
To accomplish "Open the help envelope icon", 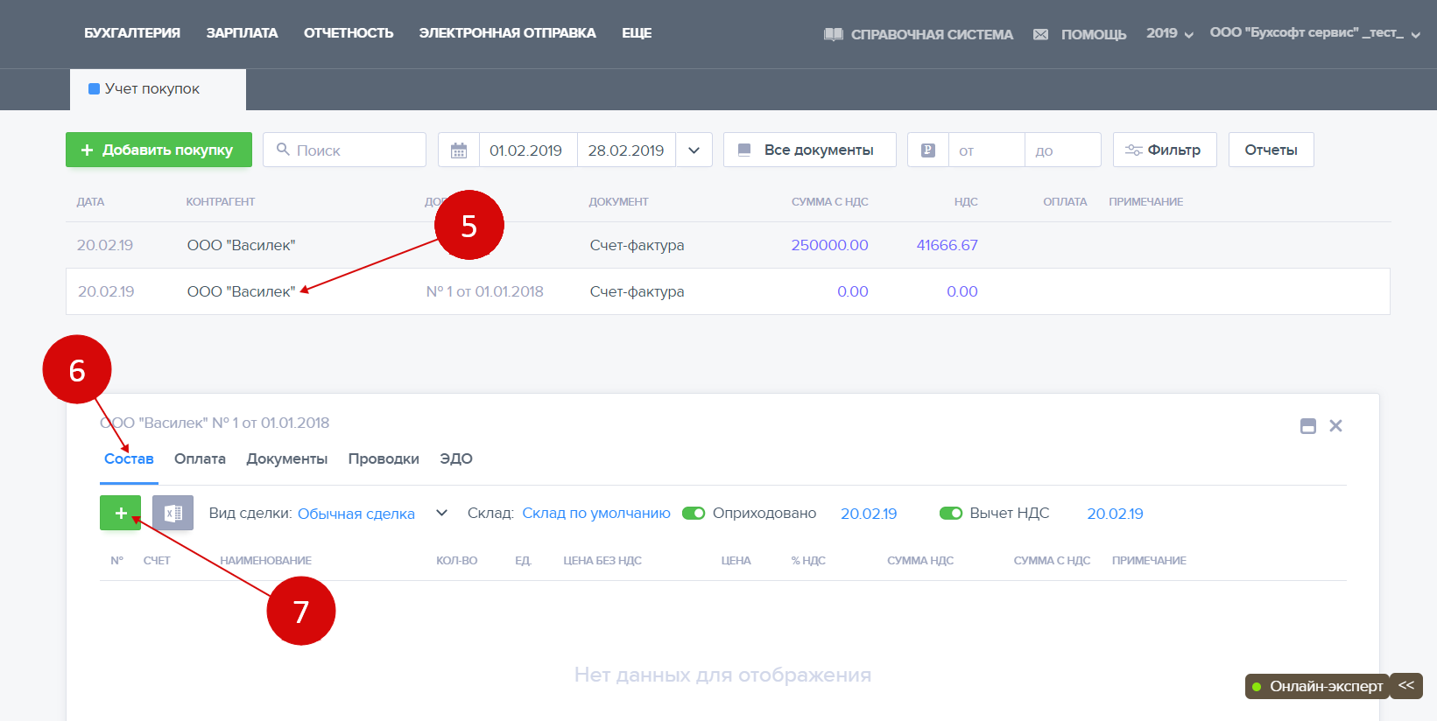I will pos(1040,34).
